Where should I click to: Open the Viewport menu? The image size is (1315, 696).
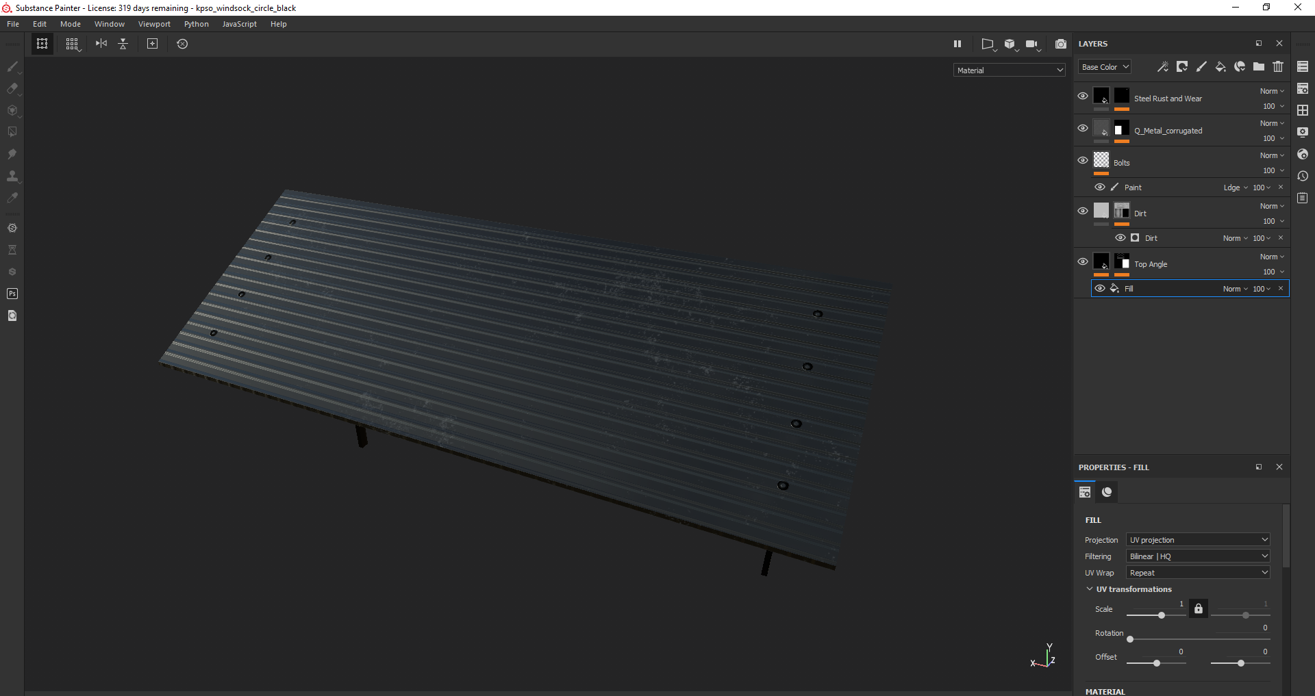point(154,24)
